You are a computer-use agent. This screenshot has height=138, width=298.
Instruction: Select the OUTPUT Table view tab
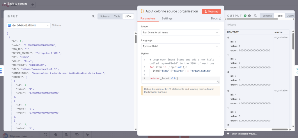tap(279, 16)
